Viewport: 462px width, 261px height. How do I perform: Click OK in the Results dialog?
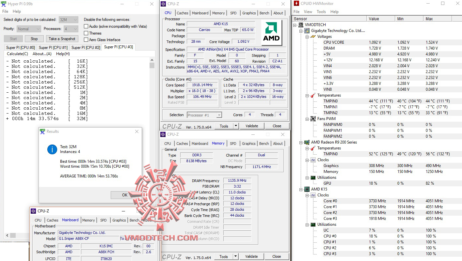[125, 195]
